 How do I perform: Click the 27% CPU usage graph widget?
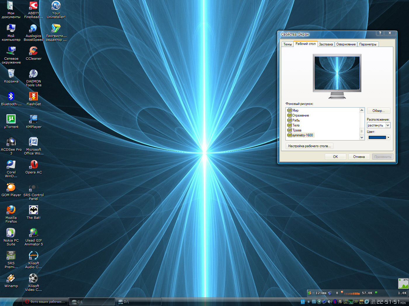pyautogui.click(x=403, y=284)
